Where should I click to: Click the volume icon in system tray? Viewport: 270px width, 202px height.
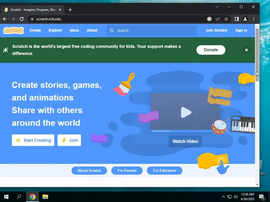[236, 197]
